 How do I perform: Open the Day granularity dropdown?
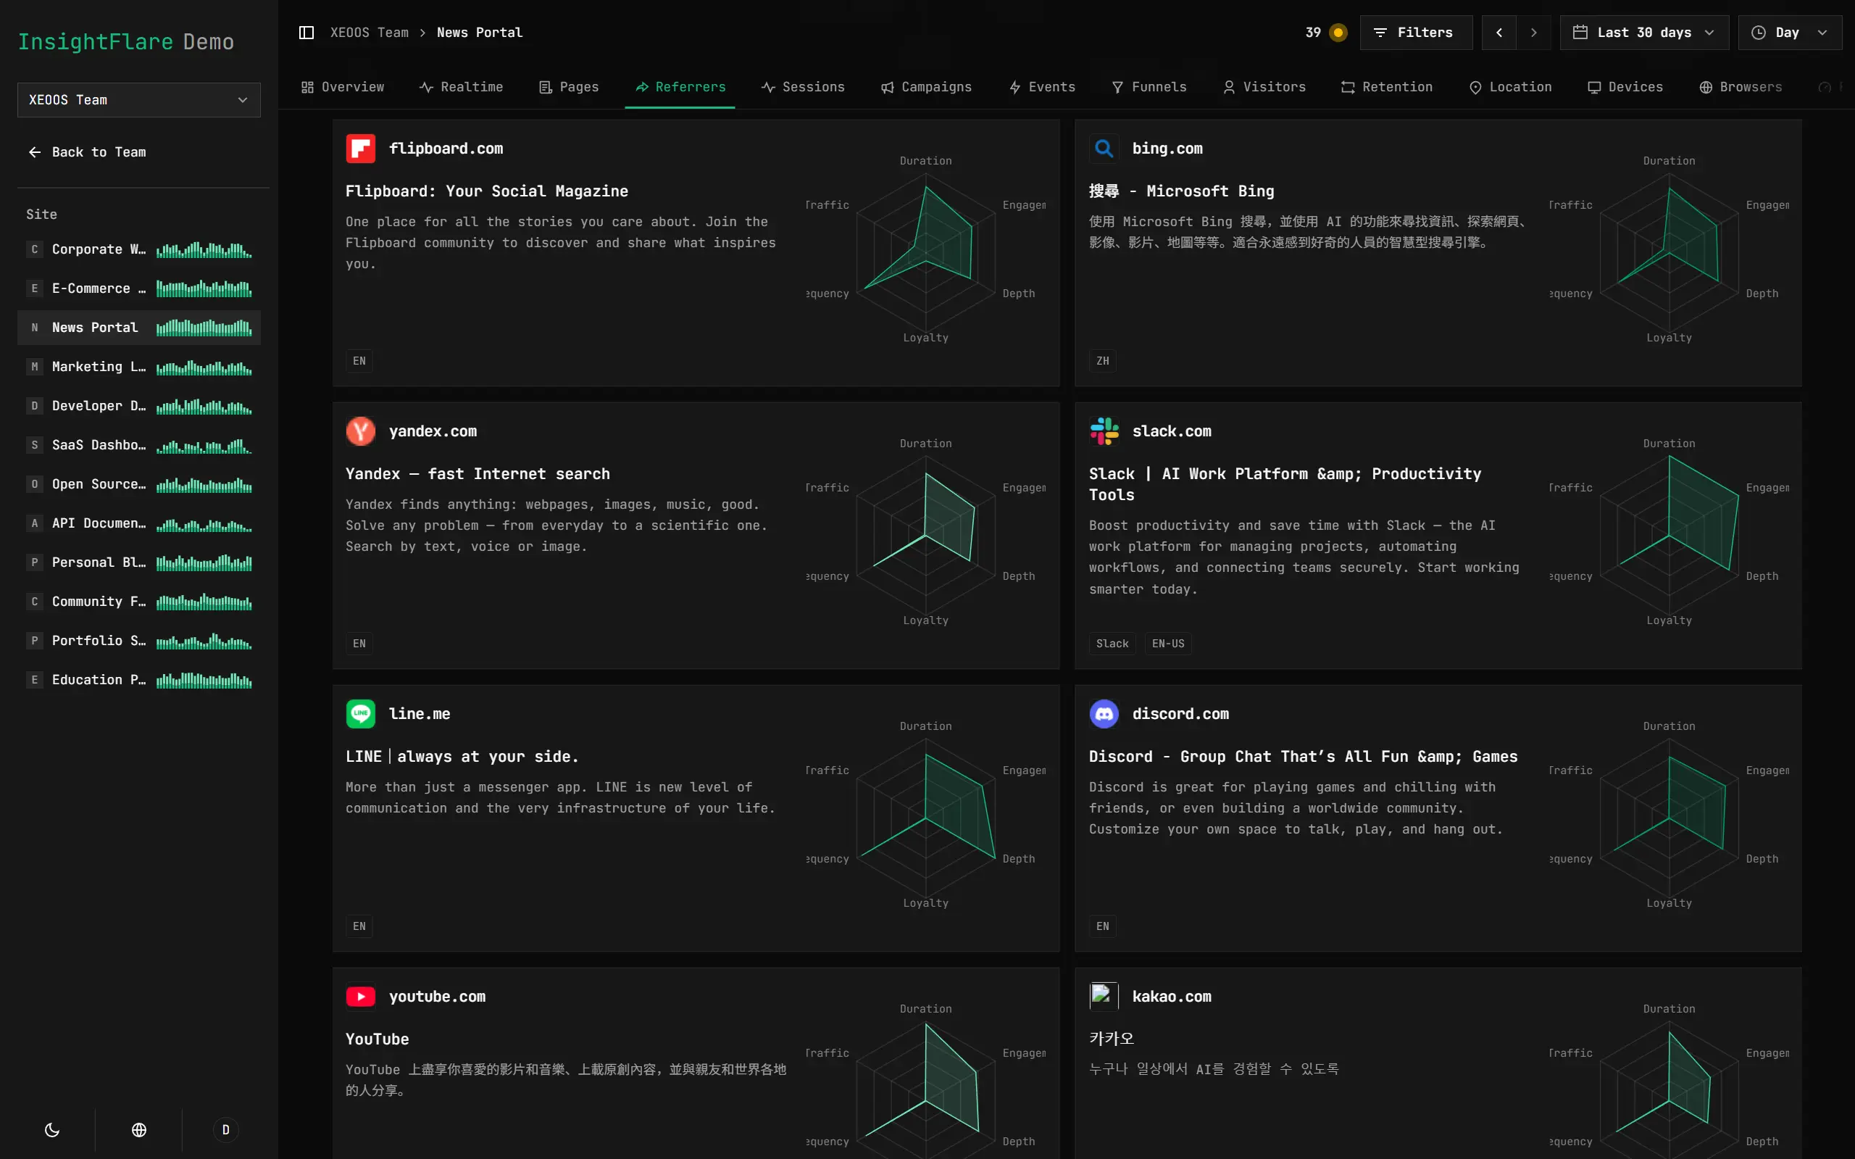pyautogui.click(x=1790, y=32)
